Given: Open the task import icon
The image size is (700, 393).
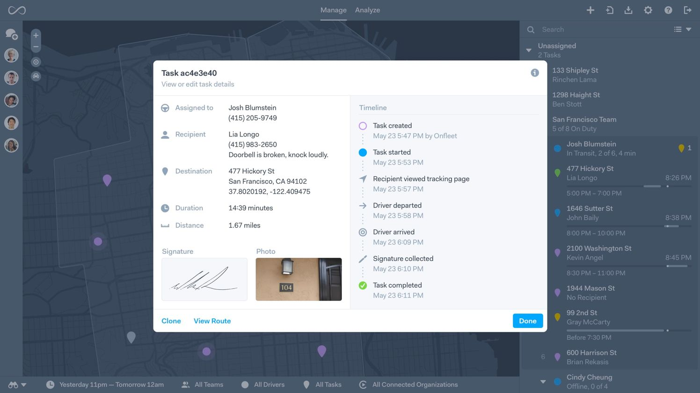Looking at the screenshot, I should pyautogui.click(x=610, y=10).
